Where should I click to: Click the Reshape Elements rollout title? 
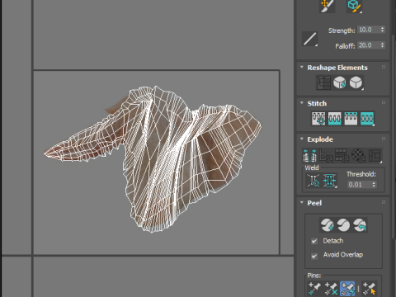click(337, 68)
